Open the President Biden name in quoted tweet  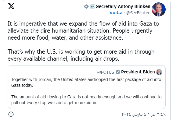138,72
